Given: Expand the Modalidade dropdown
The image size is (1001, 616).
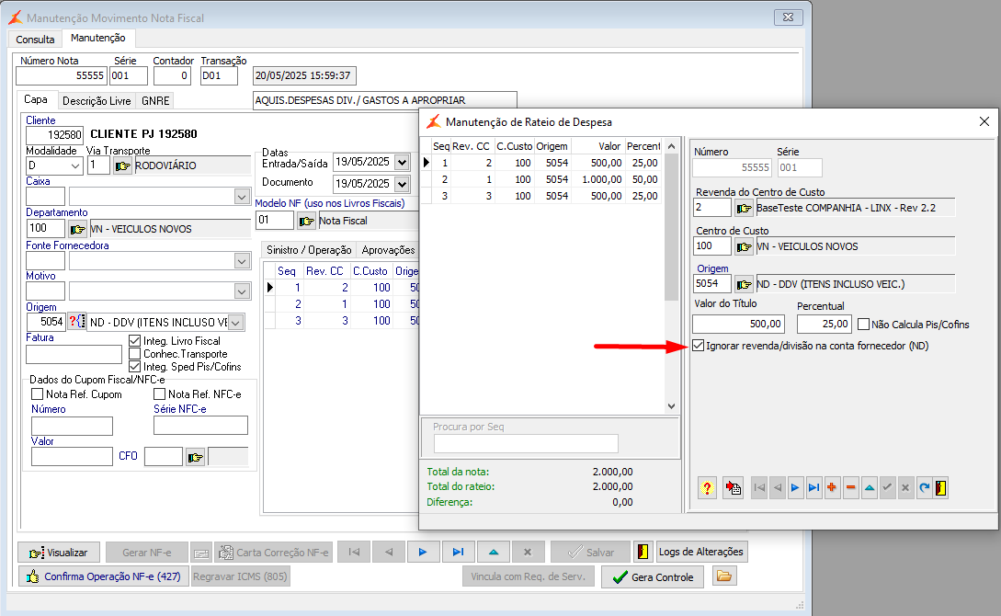Looking at the screenshot, I should pyautogui.click(x=75, y=166).
